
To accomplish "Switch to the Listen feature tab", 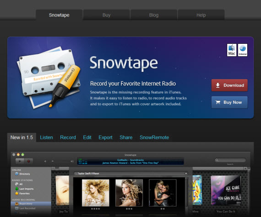I will click(46, 138).
